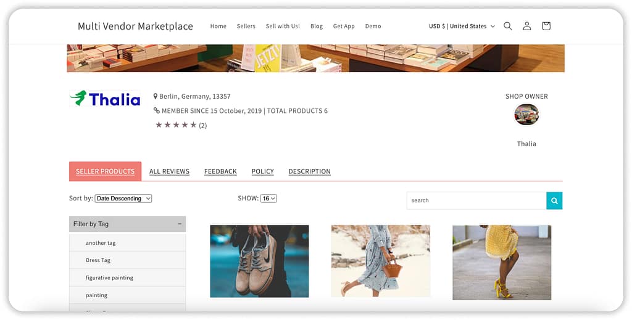This screenshot has height=320, width=632.
Task: Open the header search magnifier icon
Action: pyautogui.click(x=507, y=26)
